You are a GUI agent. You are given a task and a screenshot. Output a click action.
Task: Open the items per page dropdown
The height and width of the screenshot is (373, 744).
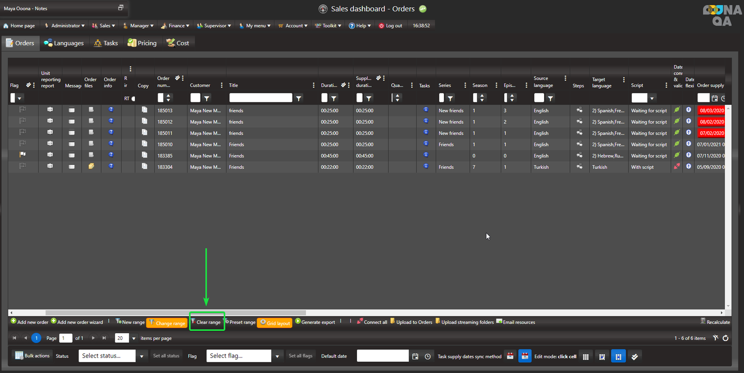133,338
